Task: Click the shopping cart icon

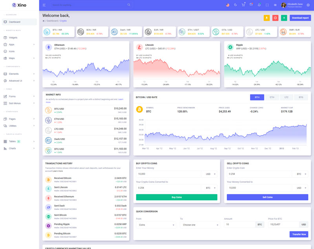Action: point(243,5)
